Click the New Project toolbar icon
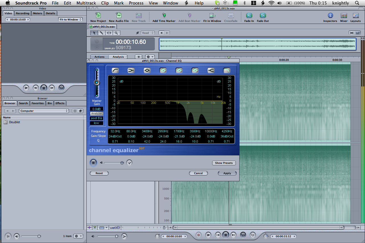The image size is (365, 243). click(x=98, y=16)
